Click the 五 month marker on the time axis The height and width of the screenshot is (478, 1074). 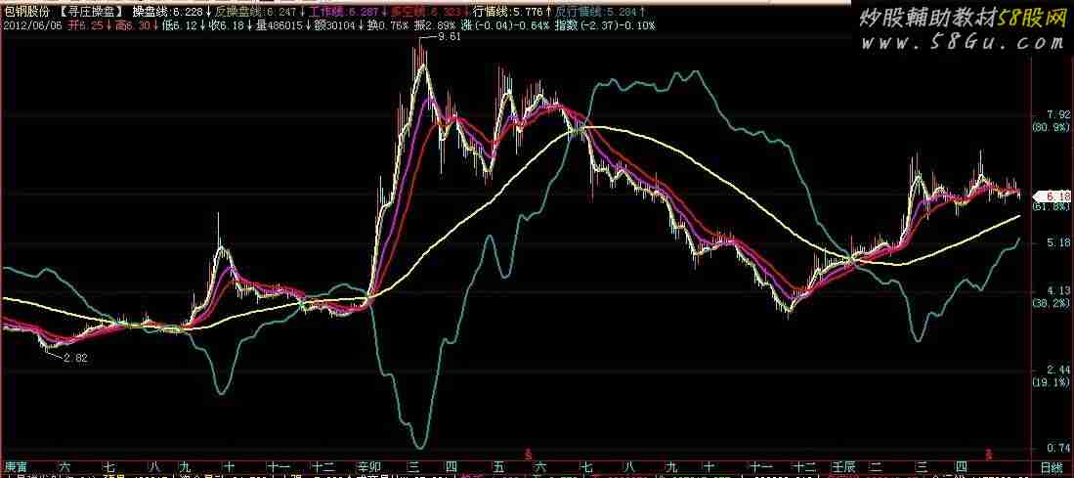(x=497, y=465)
